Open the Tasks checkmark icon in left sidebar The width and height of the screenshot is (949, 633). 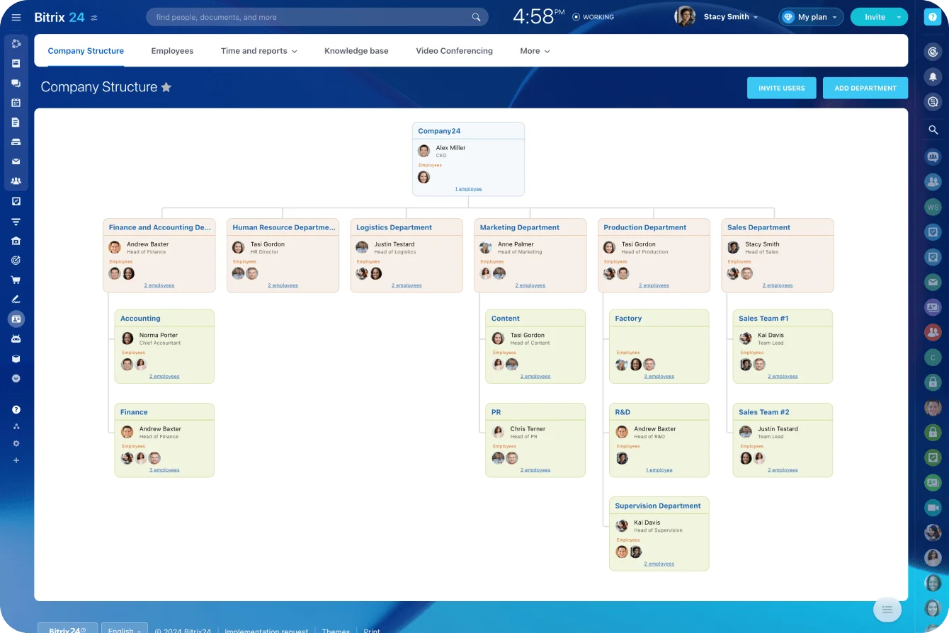pyautogui.click(x=16, y=201)
